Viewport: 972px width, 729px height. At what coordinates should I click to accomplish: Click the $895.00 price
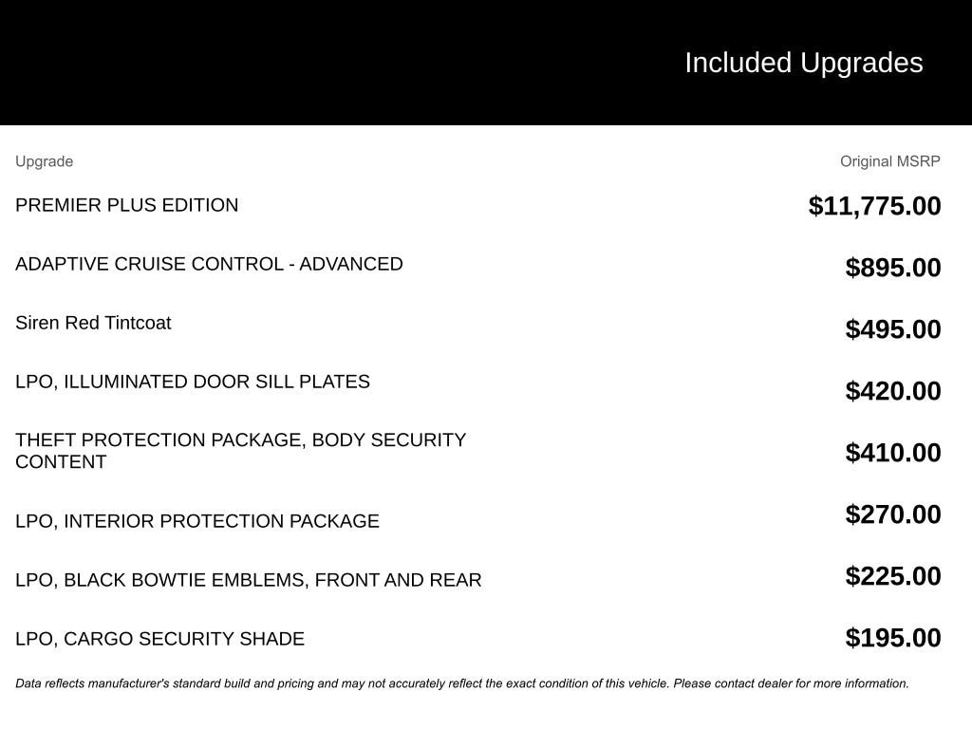893,268
